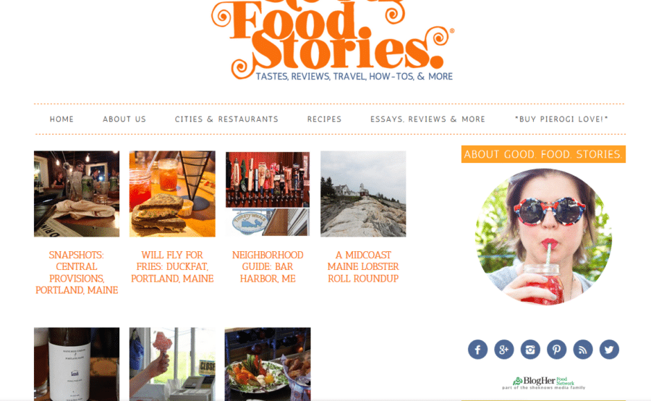Go to the Home menu item
The image size is (651, 401).
(x=62, y=119)
